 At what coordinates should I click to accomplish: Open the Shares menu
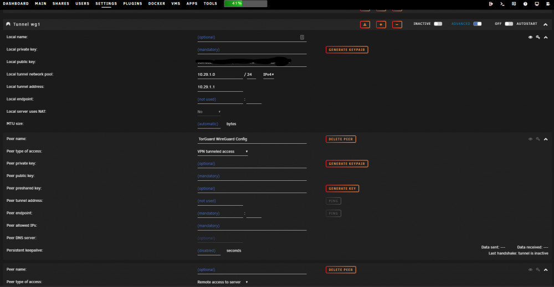click(x=61, y=3)
